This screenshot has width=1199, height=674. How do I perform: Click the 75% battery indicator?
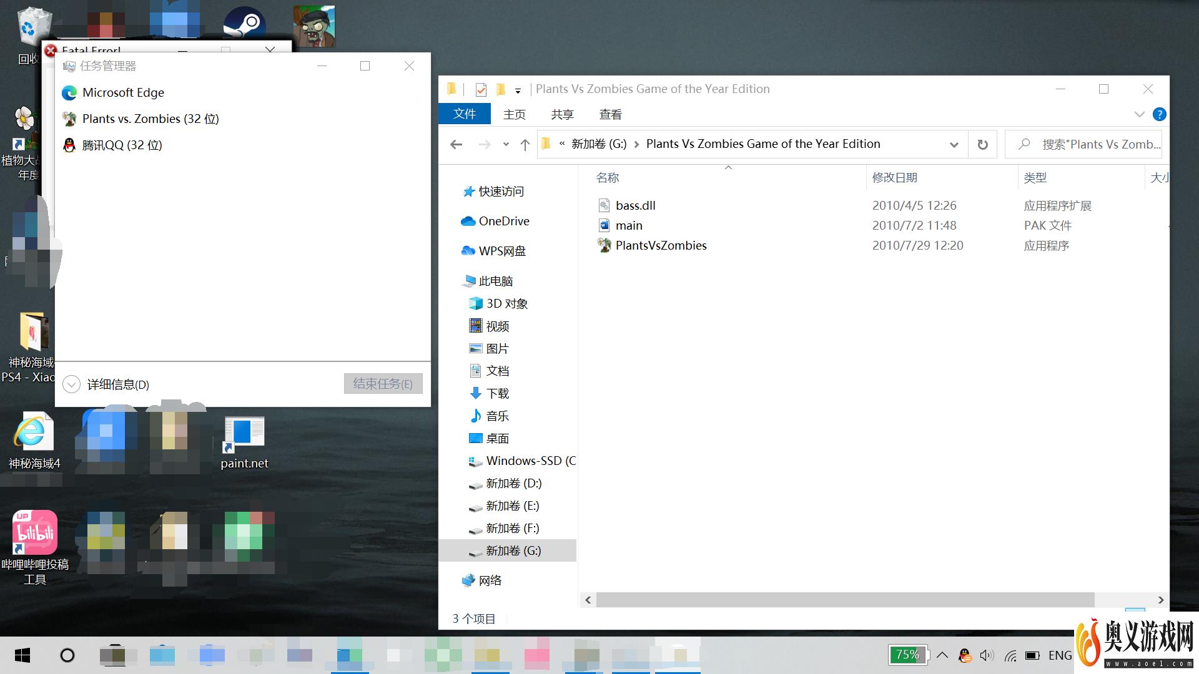(907, 655)
